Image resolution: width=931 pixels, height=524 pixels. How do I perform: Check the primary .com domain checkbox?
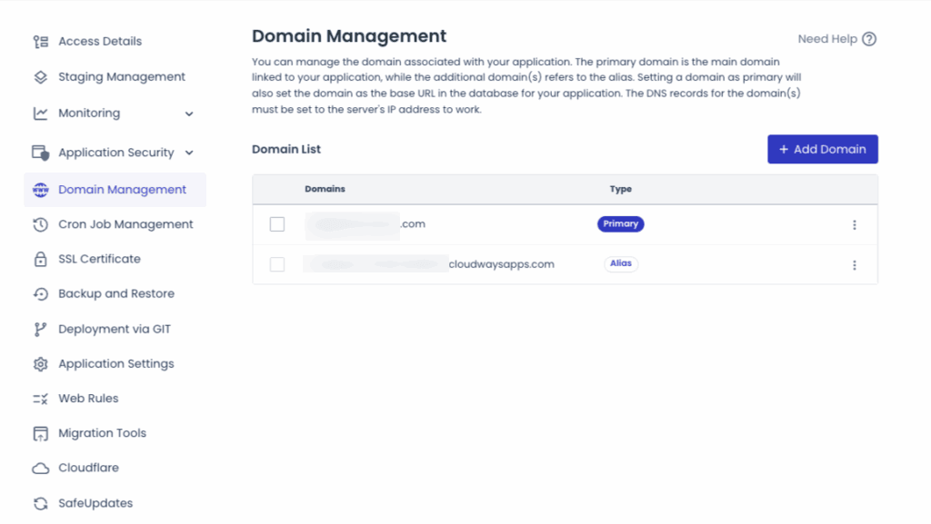coord(277,224)
